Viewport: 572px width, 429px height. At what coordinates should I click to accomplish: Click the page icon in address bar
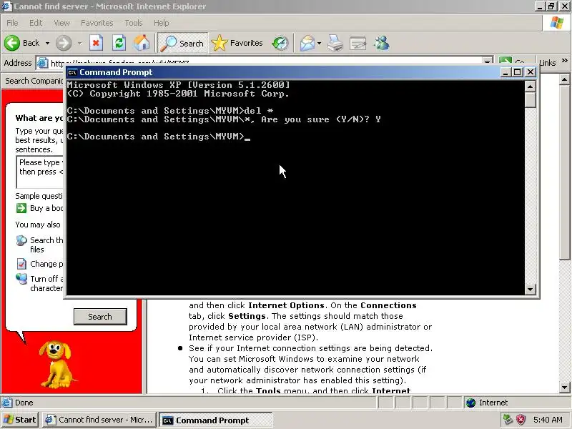pos(43,63)
